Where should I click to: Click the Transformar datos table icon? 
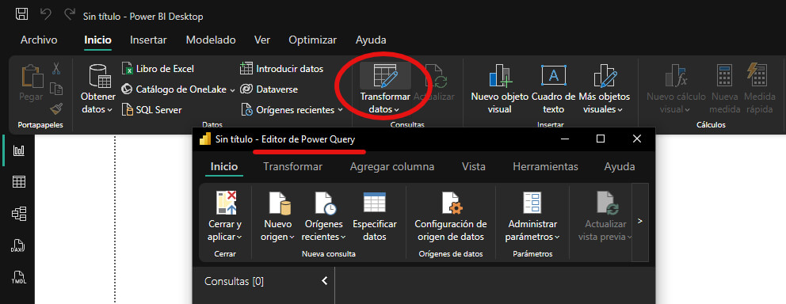(385, 76)
